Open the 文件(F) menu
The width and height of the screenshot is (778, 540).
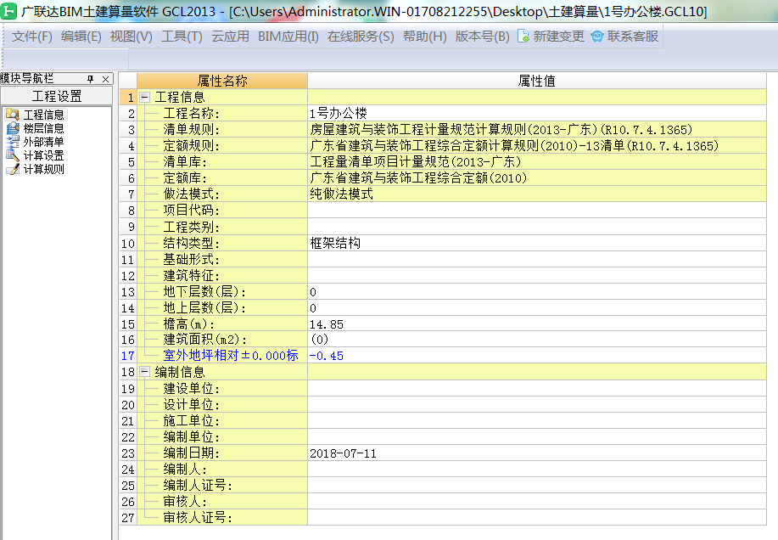point(31,37)
